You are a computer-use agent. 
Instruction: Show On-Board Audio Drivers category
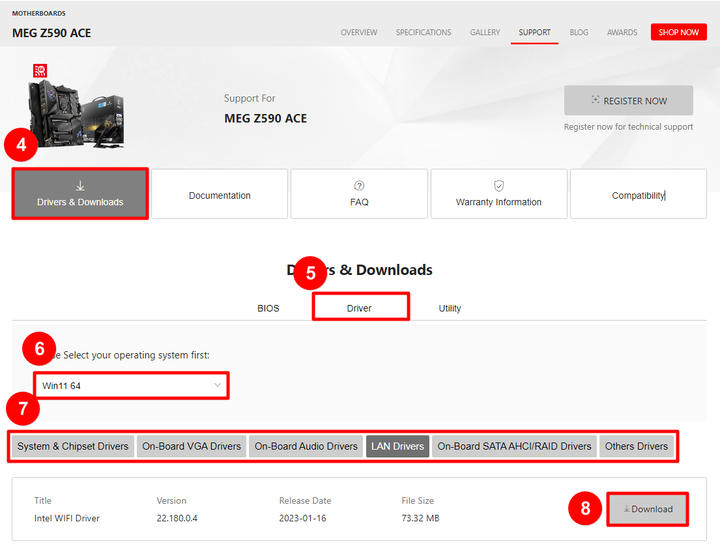pyautogui.click(x=306, y=446)
